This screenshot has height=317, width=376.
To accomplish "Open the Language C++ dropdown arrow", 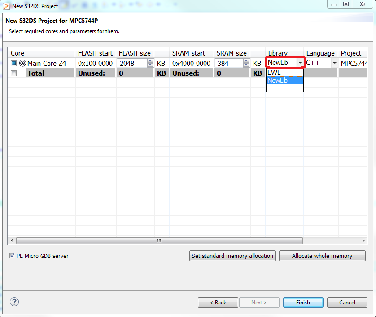I will [x=335, y=63].
